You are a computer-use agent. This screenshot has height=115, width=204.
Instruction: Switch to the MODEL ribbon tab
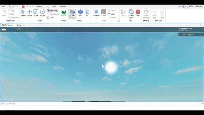(x=40, y=6)
